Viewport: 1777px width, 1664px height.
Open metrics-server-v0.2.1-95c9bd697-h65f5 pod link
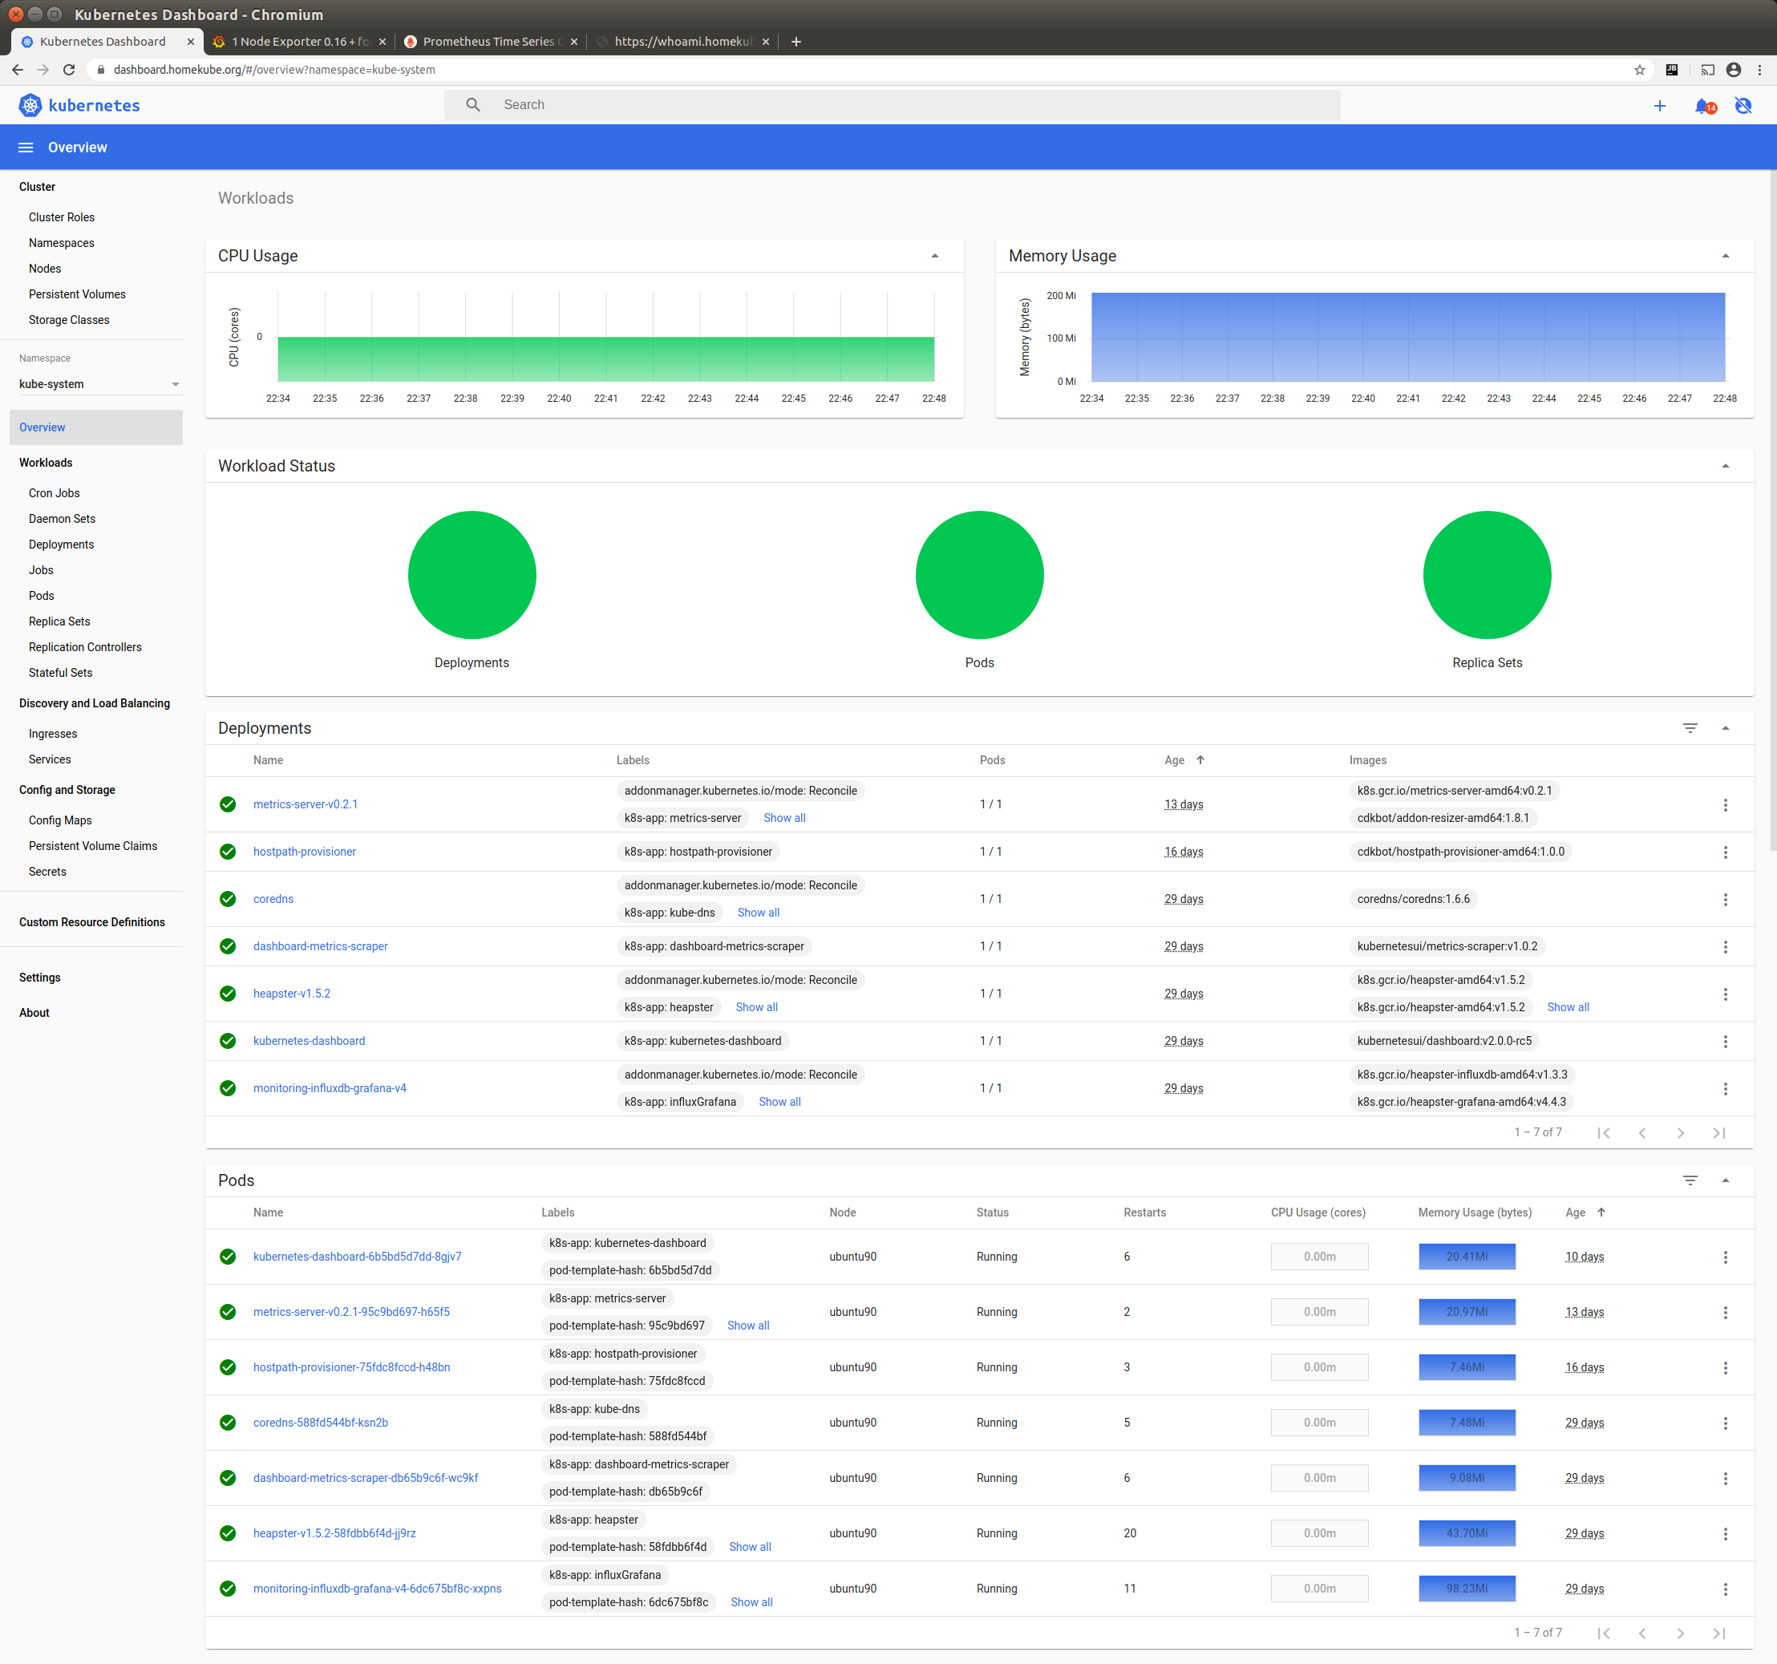coord(351,1312)
